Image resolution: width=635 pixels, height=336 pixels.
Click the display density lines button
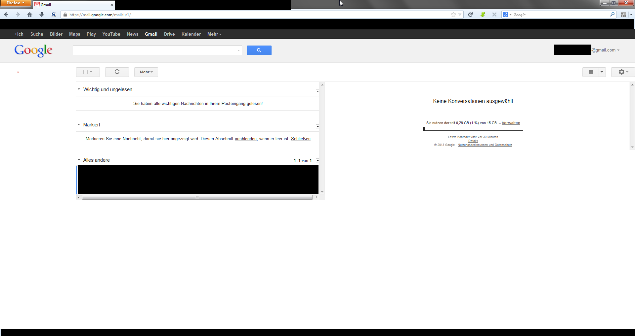click(x=591, y=72)
